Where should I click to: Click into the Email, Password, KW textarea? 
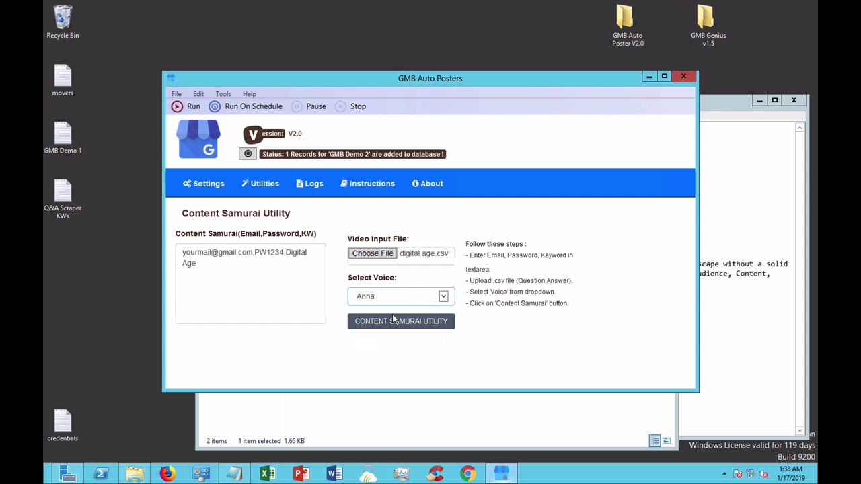[x=250, y=283]
